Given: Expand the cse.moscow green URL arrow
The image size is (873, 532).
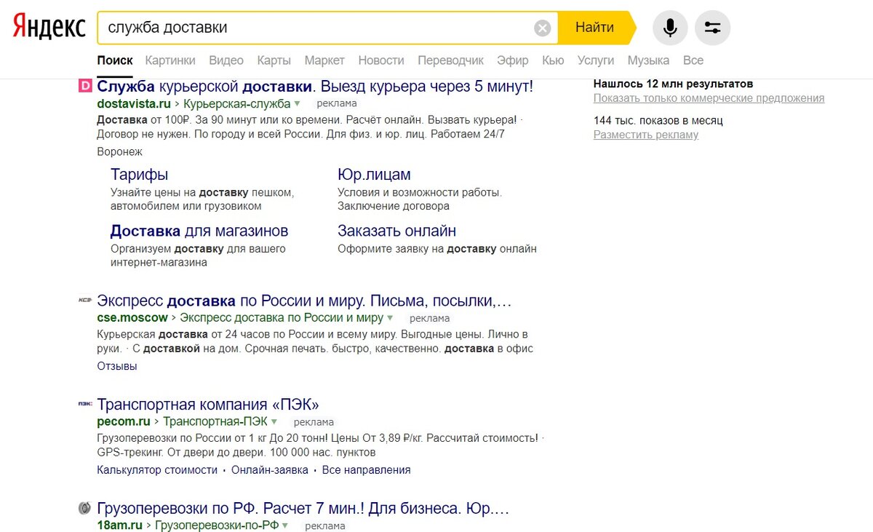Looking at the screenshot, I should pos(390,318).
